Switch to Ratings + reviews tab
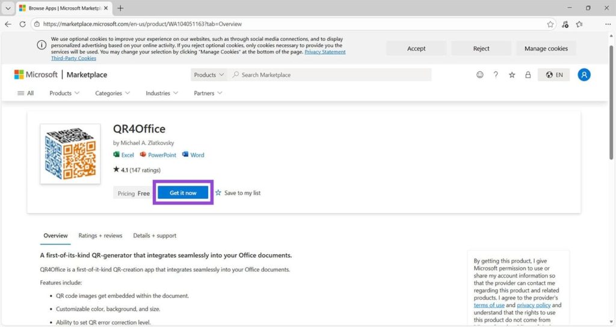 (100, 236)
